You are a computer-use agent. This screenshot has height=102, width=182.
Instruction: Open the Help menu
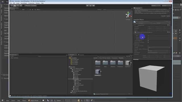click(x=42, y=3)
